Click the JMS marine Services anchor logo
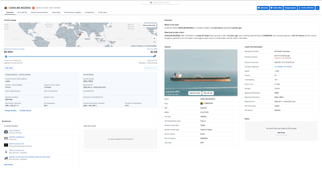 pos(6,152)
